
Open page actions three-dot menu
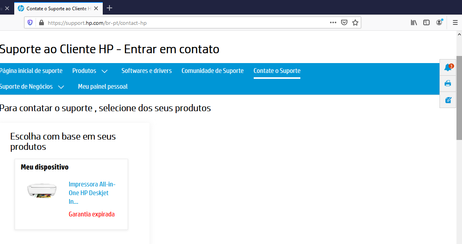tap(333, 22)
